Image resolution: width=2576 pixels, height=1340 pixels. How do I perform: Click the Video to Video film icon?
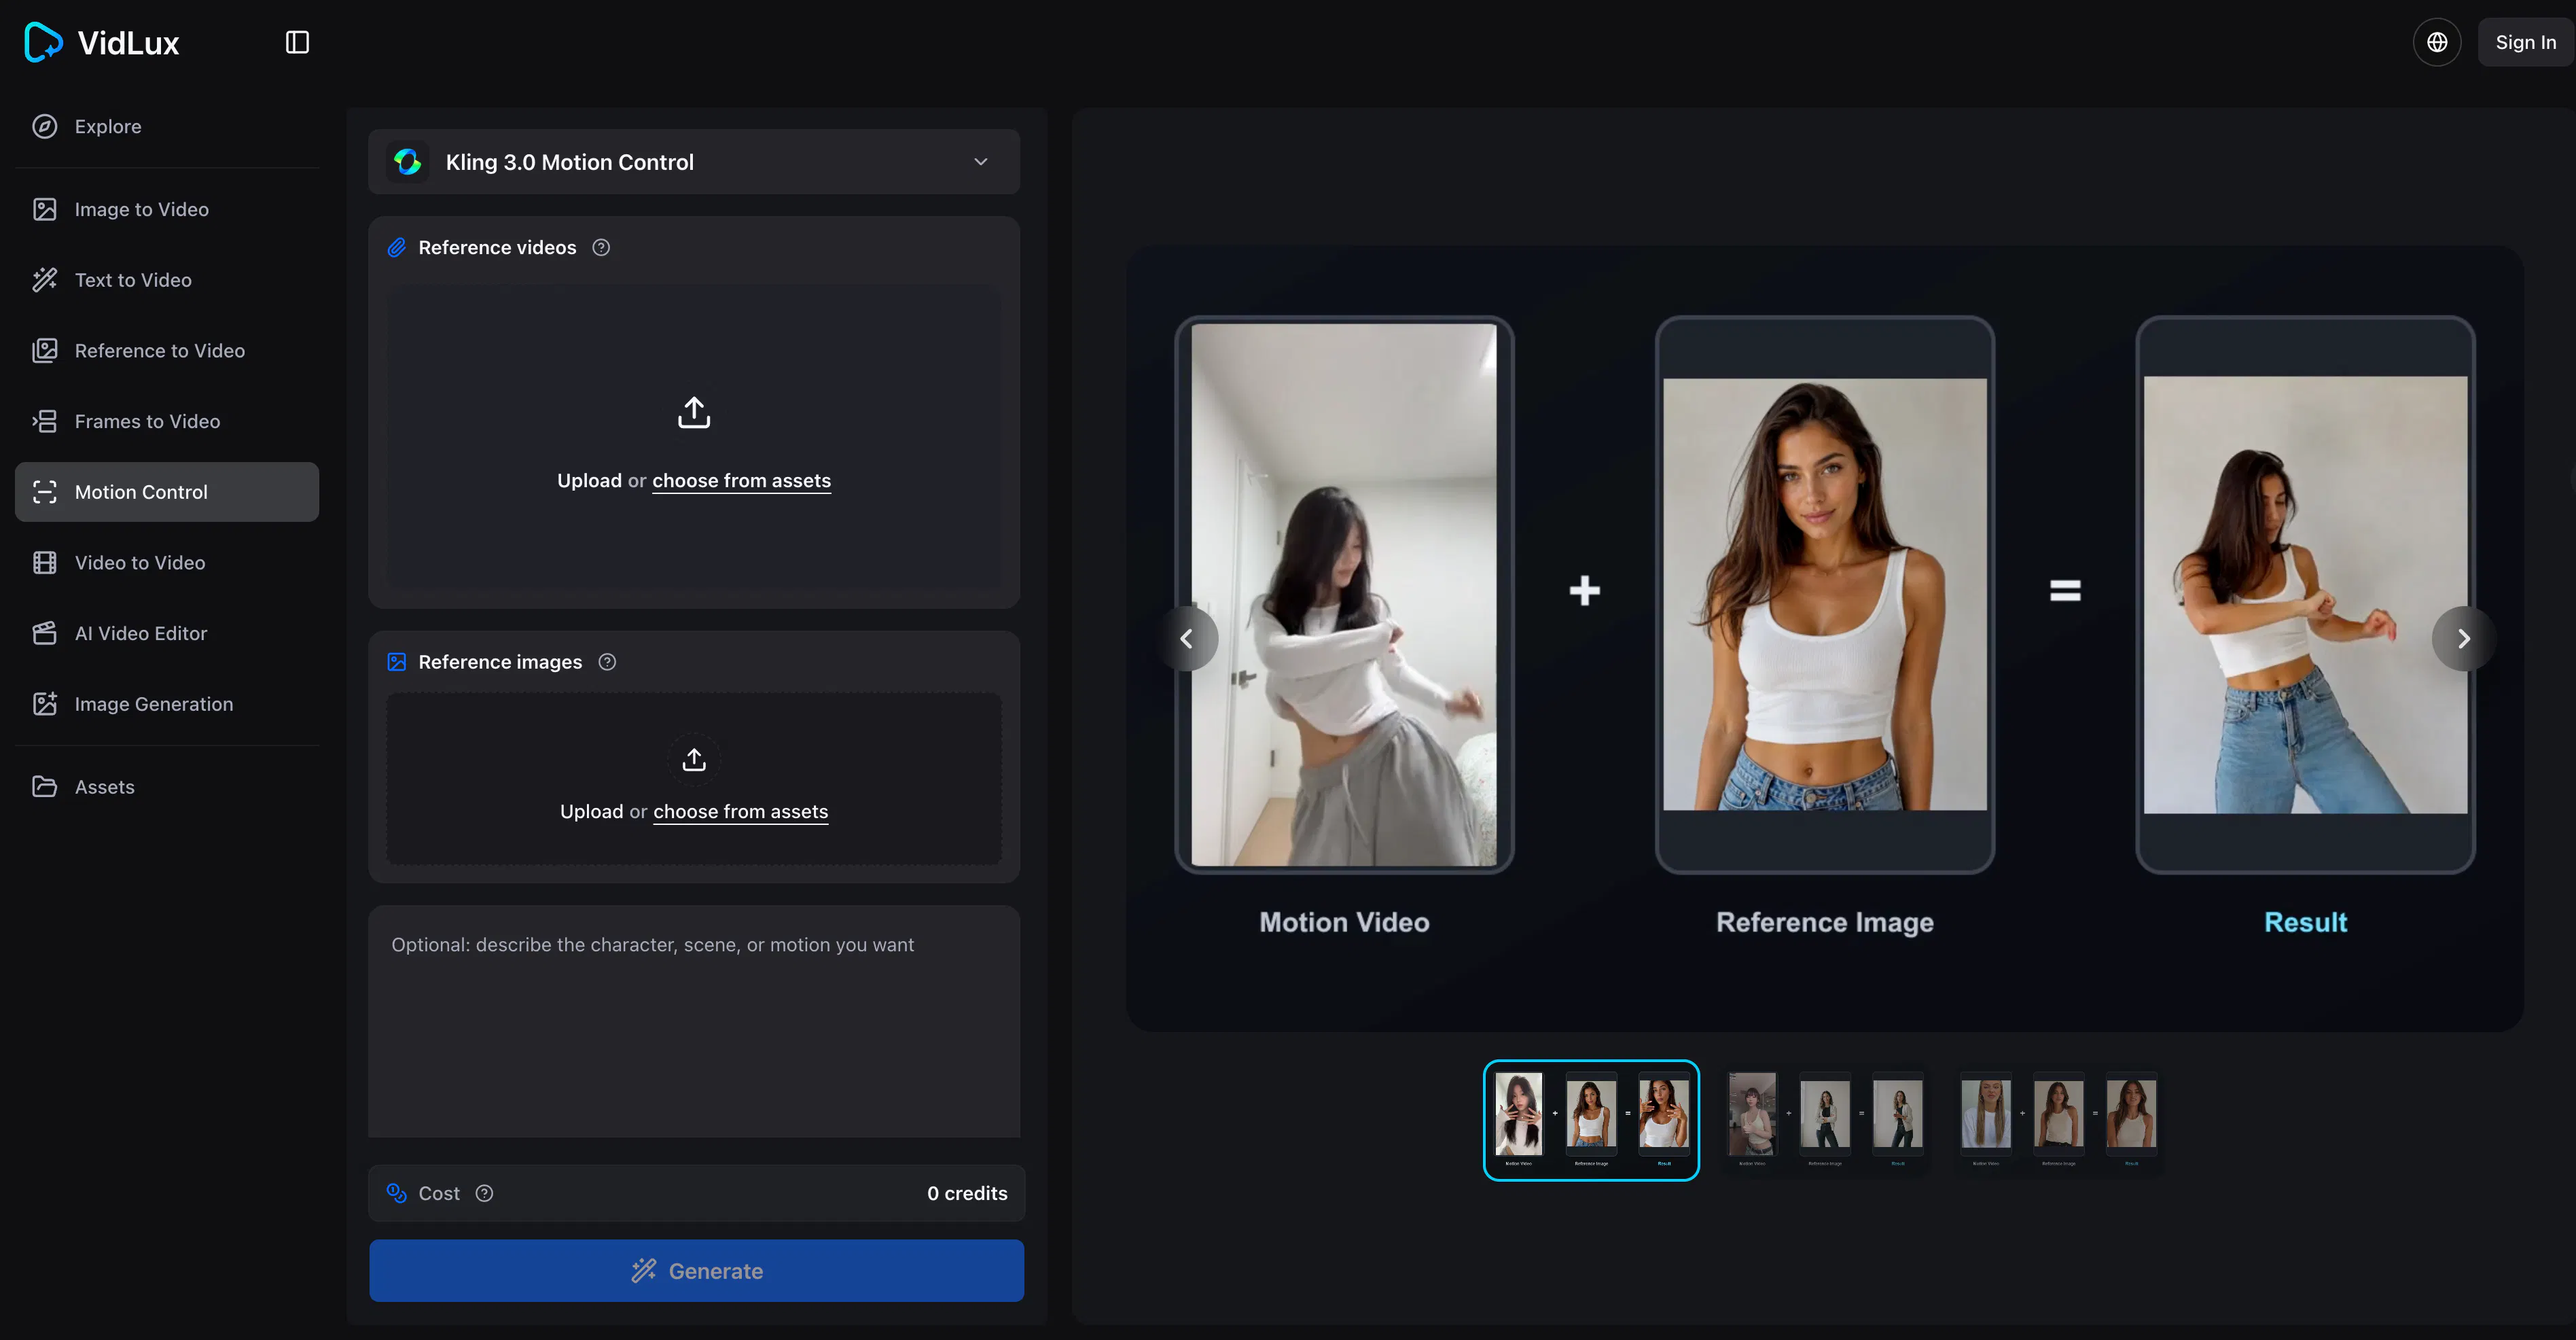(45, 563)
